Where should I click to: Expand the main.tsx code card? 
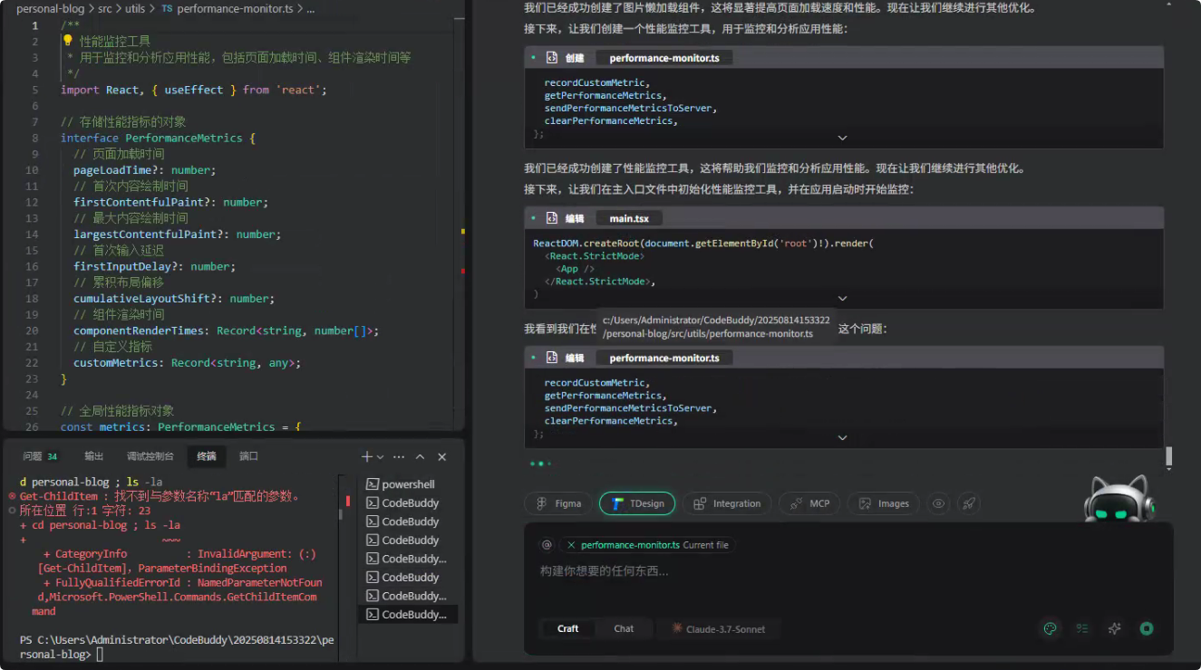point(842,298)
